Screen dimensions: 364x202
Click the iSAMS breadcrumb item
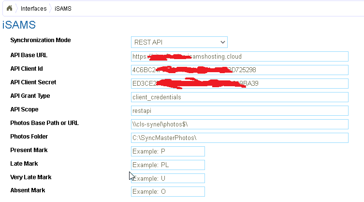[x=63, y=9]
